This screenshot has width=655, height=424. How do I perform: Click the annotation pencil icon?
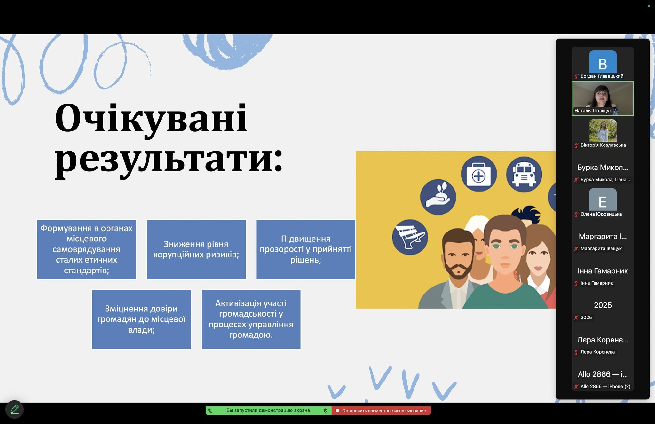pos(14,409)
